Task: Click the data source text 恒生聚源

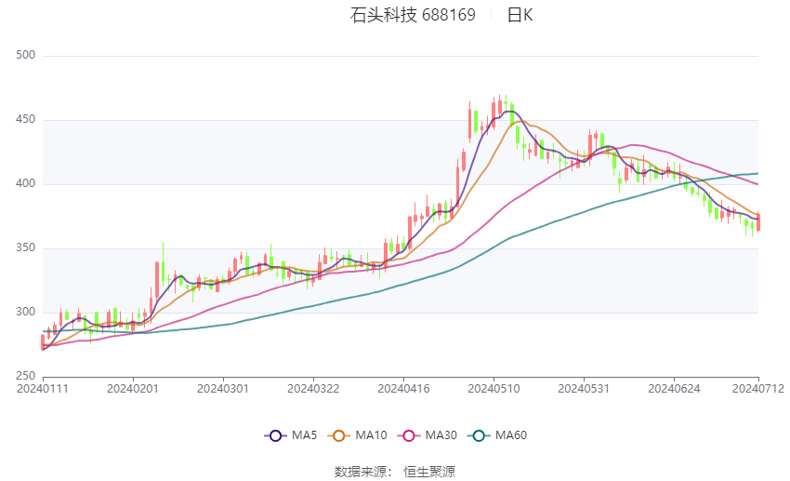Action: click(429, 472)
